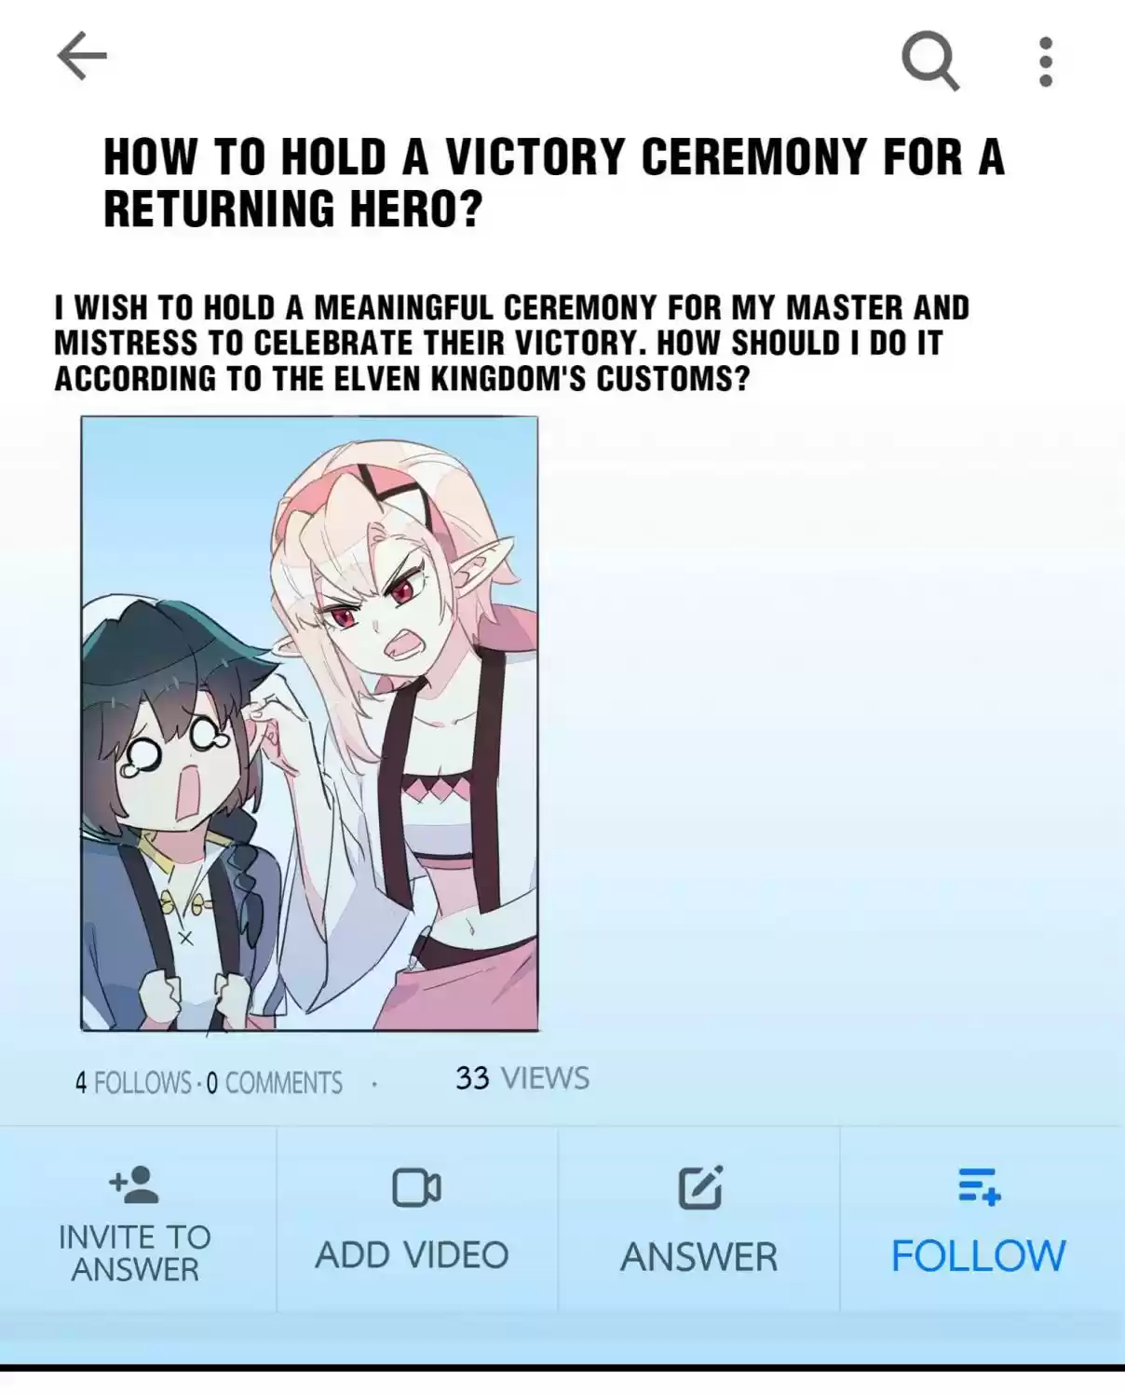Viewport: 1125px width, 1394px height.
Task: Tap the dot separator beside Comments
Action: (x=374, y=1084)
